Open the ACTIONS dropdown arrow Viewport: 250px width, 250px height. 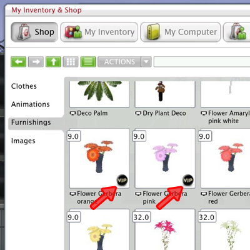[x=146, y=62]
